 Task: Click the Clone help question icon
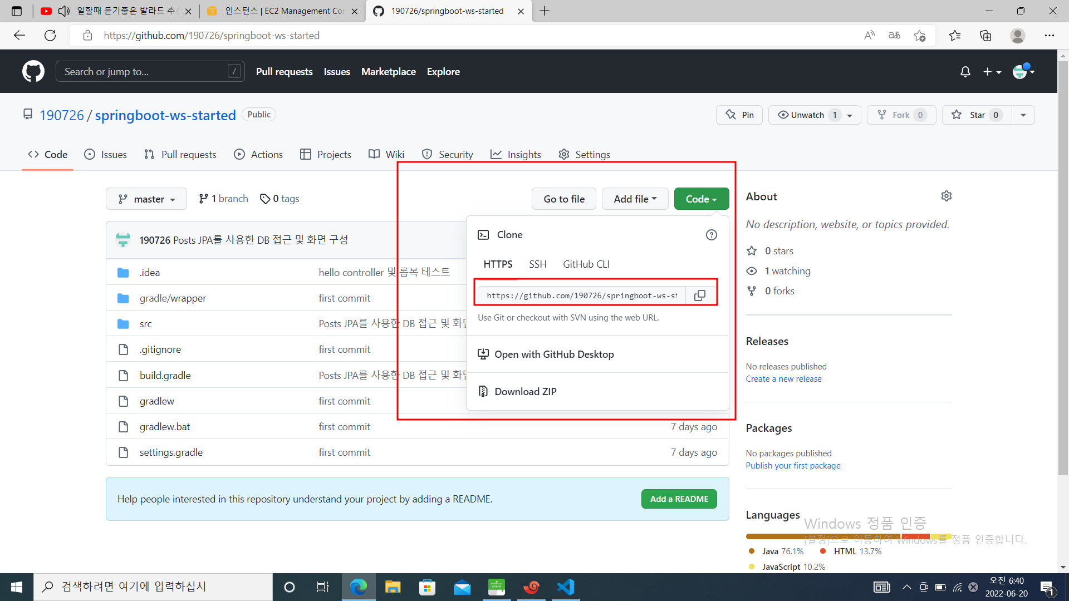(x=711, y=235)
